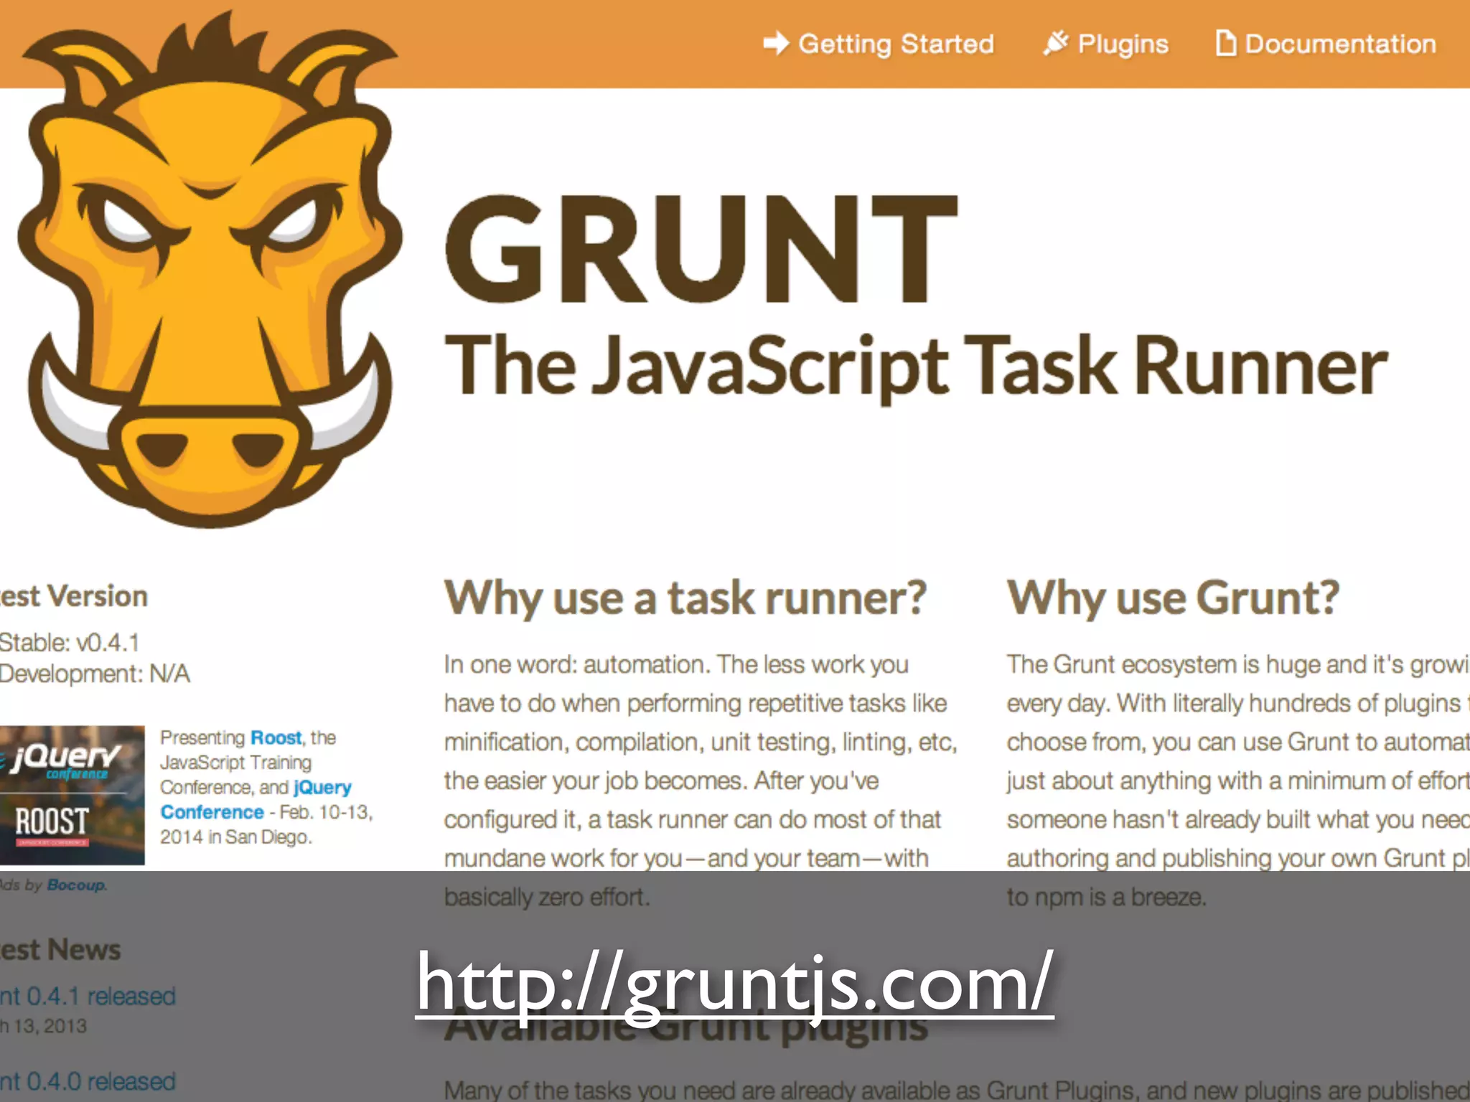This screenshot has width=1470, height=1102.
Task: Open the Bocoup ads link
Action: (77, 885)
